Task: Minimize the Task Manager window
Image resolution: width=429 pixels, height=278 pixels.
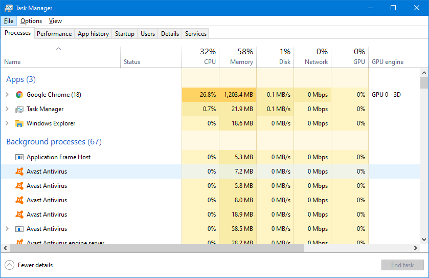Action: coord(370,8)
